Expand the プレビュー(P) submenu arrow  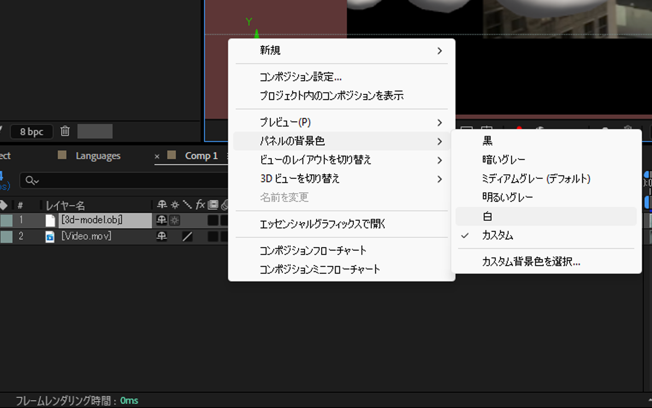pos(440,122)
